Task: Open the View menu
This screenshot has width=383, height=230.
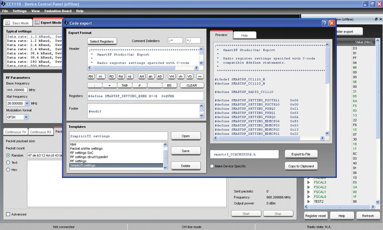Action: coord(36,11)
